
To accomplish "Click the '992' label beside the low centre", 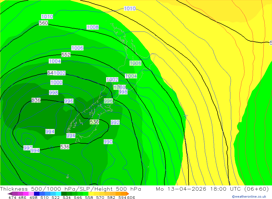I will pyautogui.click(x=28, y=148).
